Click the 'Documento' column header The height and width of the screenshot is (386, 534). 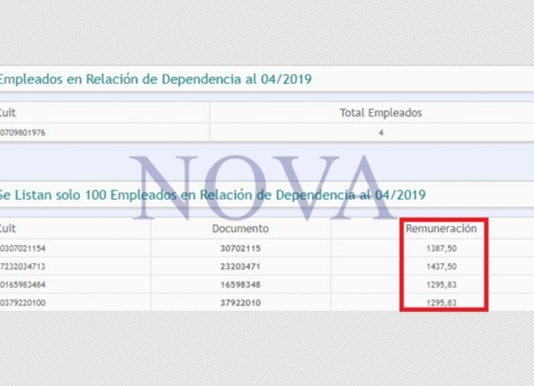(240, 229)
